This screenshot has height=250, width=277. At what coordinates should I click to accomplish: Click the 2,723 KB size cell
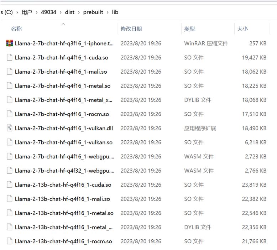[x=256, y=157]
